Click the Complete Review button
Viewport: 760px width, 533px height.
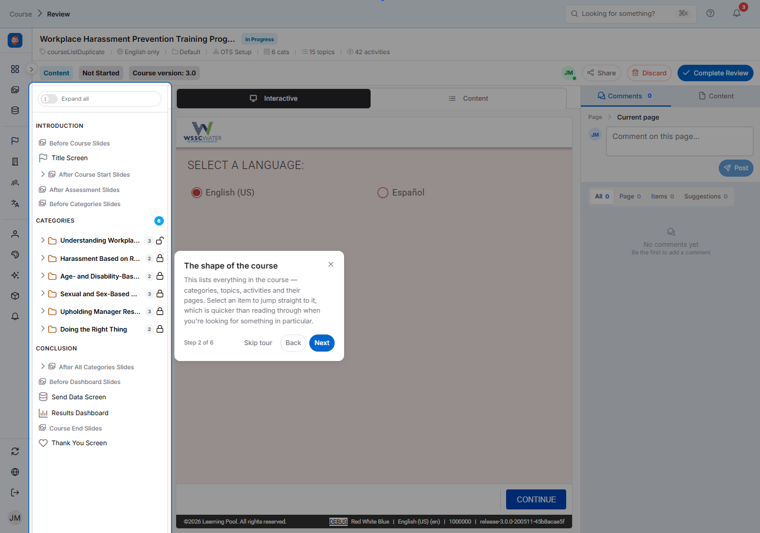(x=715, y=73)
